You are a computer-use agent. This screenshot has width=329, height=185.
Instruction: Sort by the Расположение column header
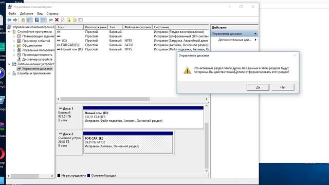(x=96, y=27)
